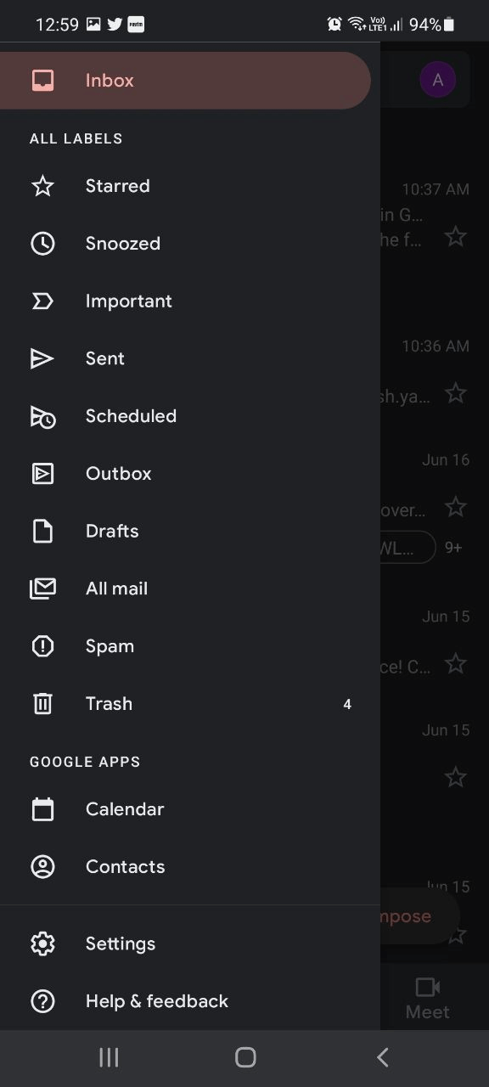Screen dimensions: 489x1087
Task: Tap the battery indicator icon
Action: pyautogui.click(x=449, y=25)
